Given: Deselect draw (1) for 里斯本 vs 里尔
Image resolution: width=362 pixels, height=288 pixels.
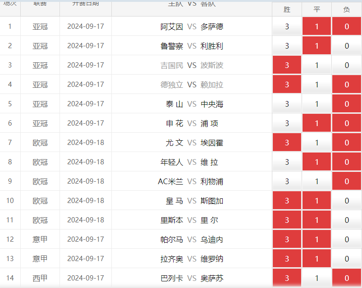Looking at the screenshot, I should (317, 220).
